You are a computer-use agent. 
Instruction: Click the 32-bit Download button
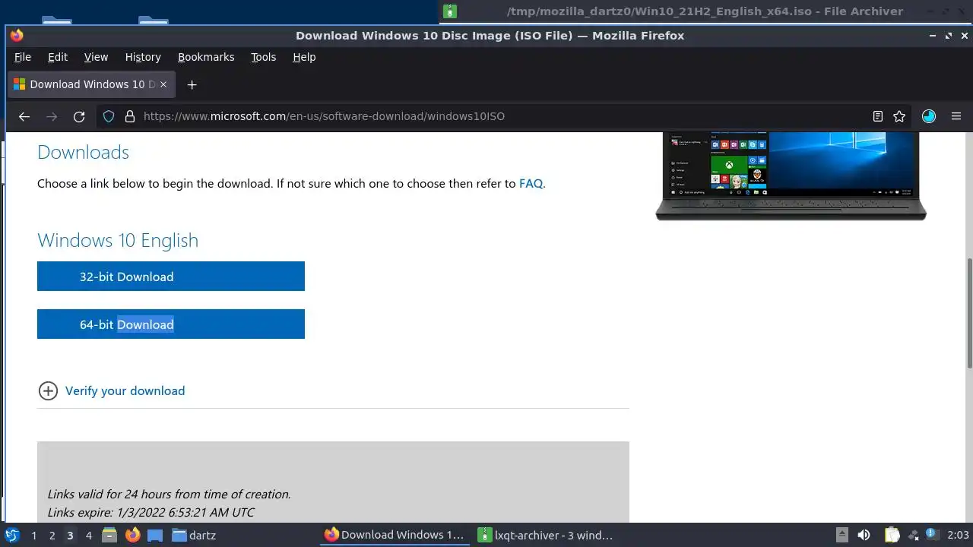(171, 277)
